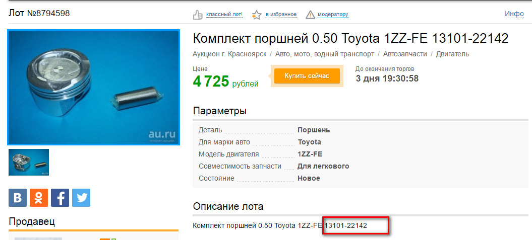532x240 pixels.
Task: Select the small piston thumbnail
Action: tap(29, 162)
